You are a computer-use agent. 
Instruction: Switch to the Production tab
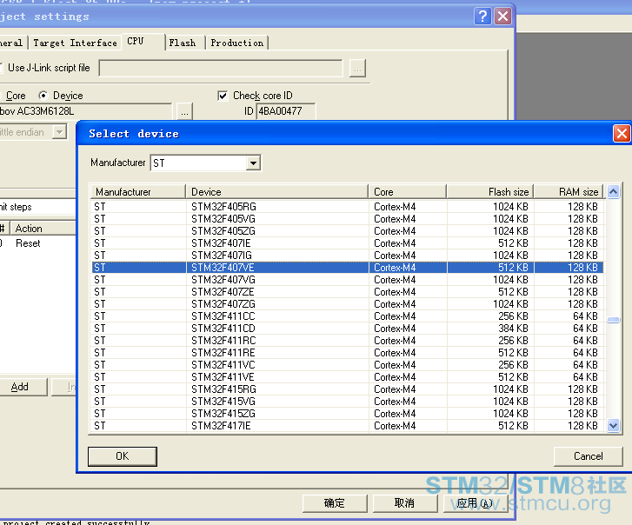point(236,43)
